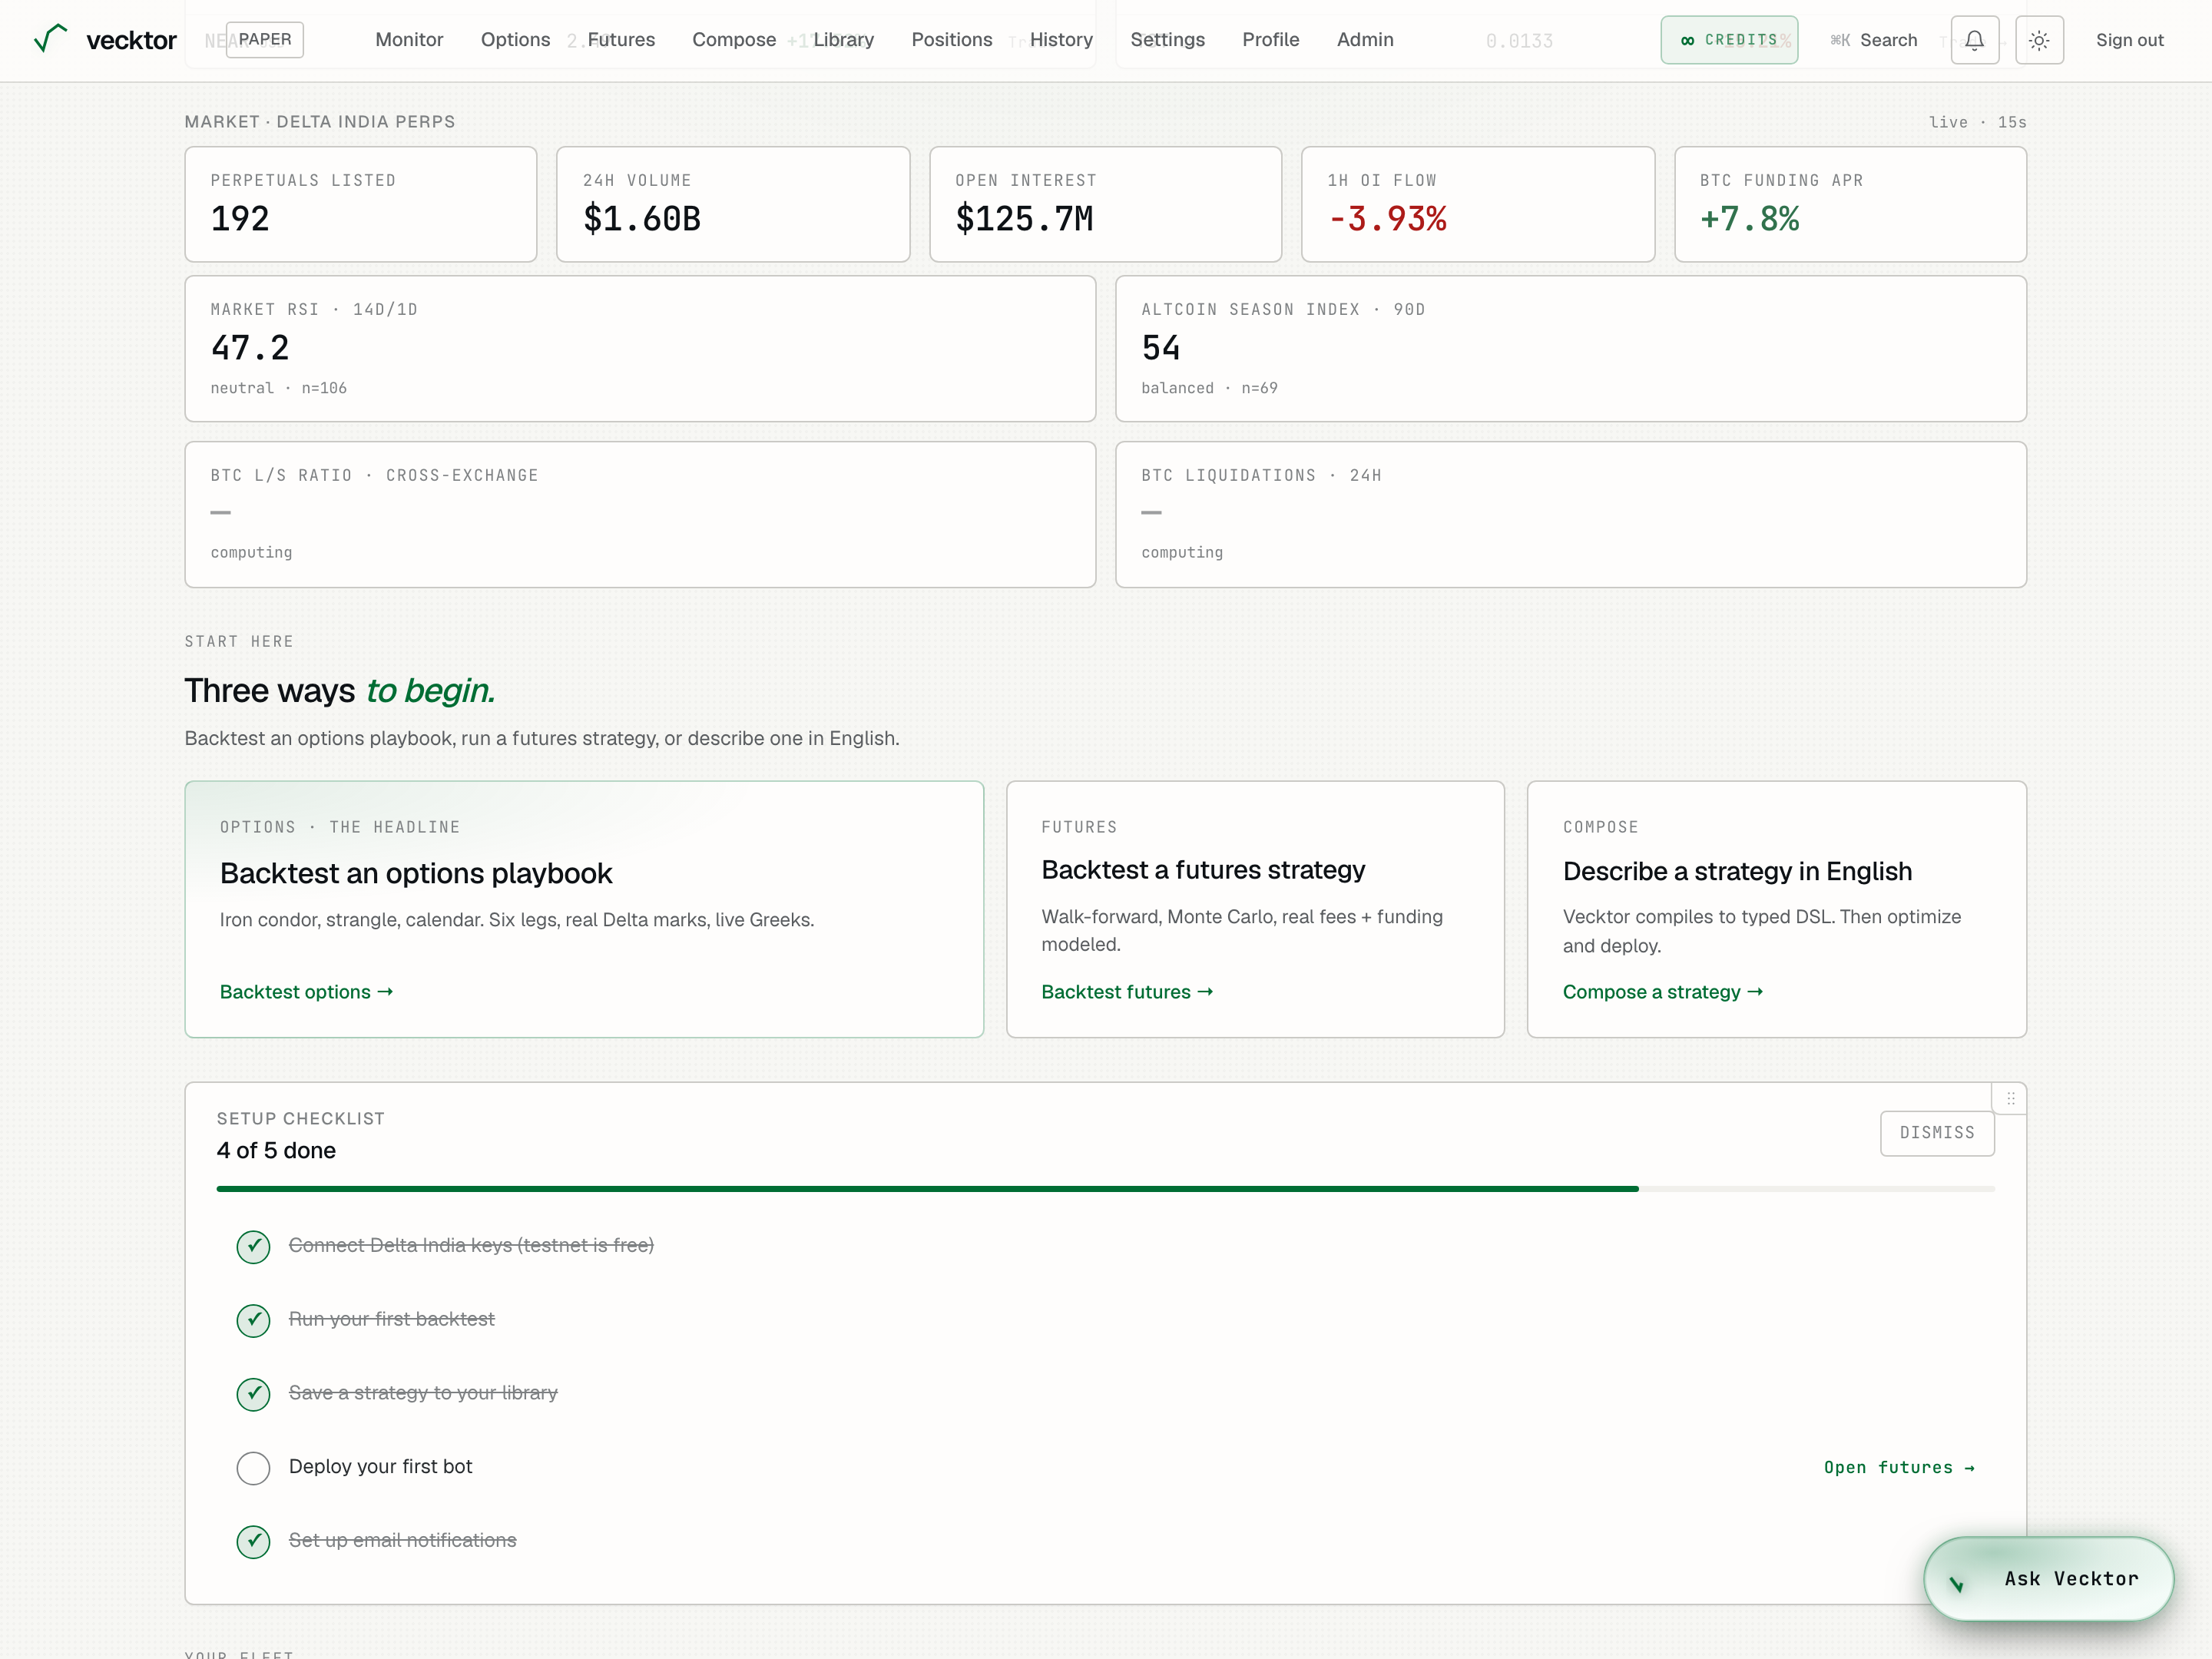View the History page
The width and height of the screenshot is (2212, 1659).
coord(1061,40)
